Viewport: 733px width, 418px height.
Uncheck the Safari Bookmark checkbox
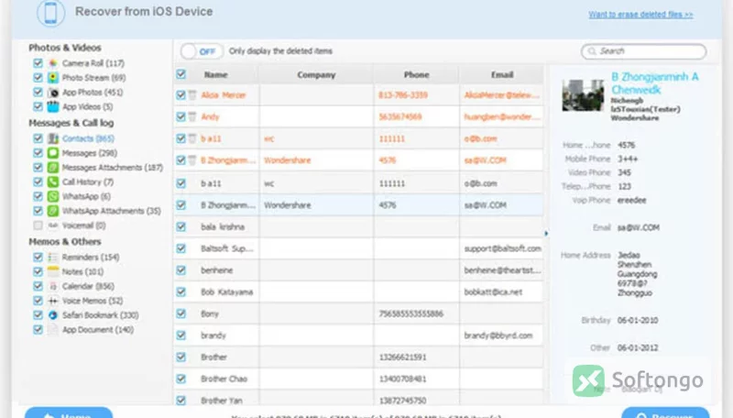(38, 314)
